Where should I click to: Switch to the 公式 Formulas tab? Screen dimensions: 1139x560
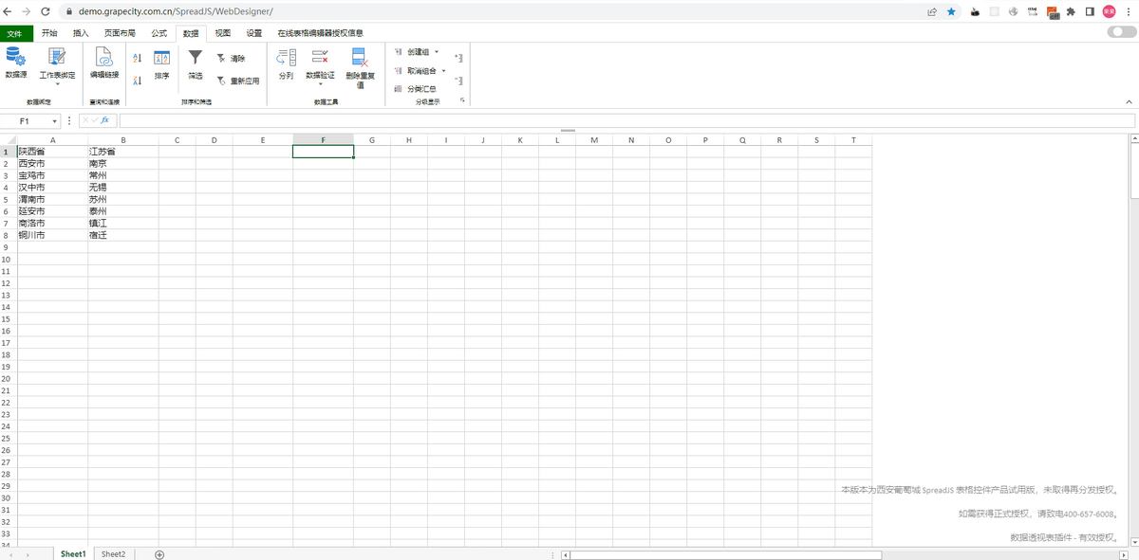(x=159, y=33)
